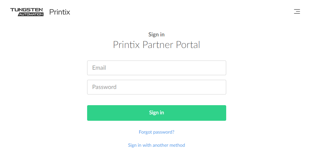Click the Sign in heading text
The image size is (313, 155).
pos(156,35)
